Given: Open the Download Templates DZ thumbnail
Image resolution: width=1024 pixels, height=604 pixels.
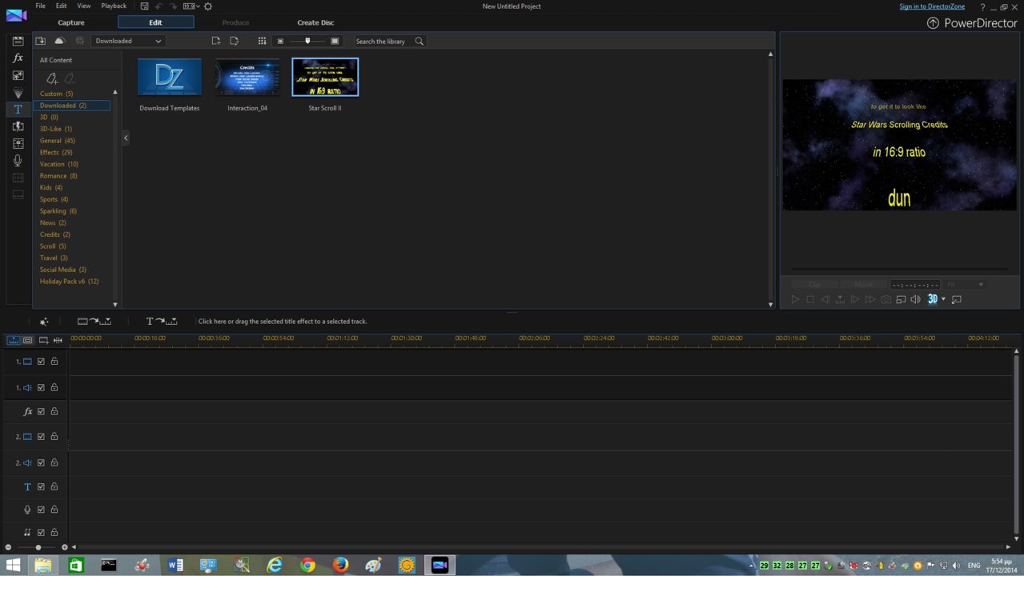Looking at the screenshot, I should tap(170, 78).
